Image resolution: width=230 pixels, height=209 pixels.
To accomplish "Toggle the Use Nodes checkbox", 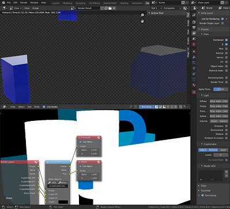I will pyautogui.click(x=44, y=107).
